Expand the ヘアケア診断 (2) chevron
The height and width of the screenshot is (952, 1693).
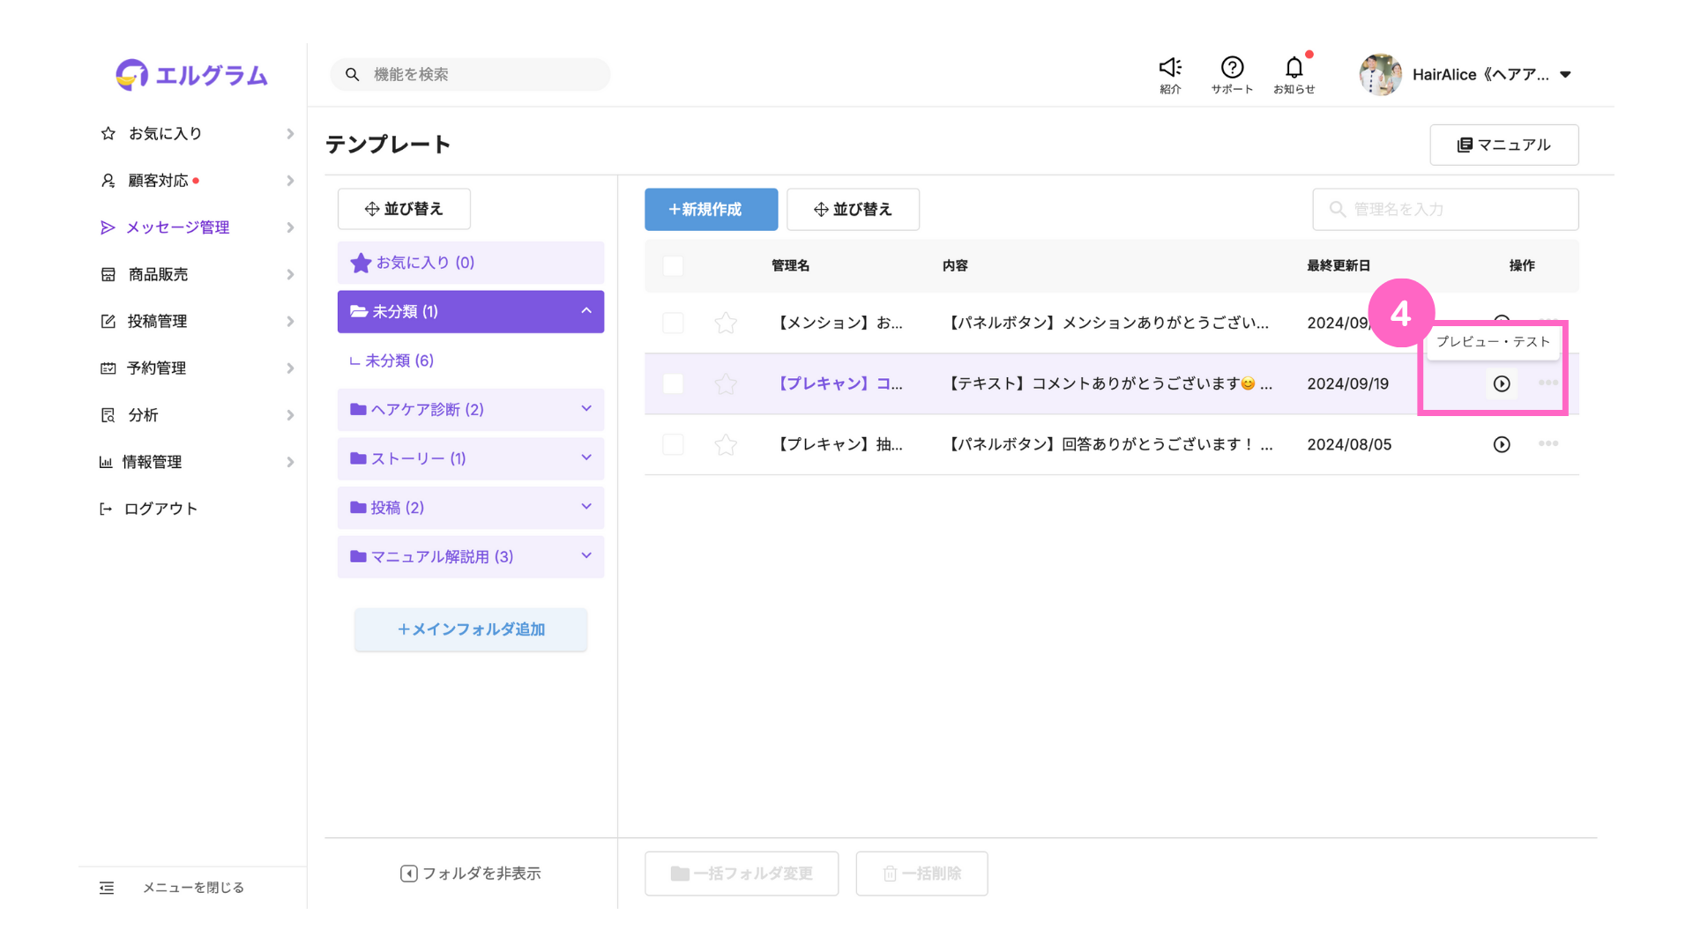coord(586,408)
